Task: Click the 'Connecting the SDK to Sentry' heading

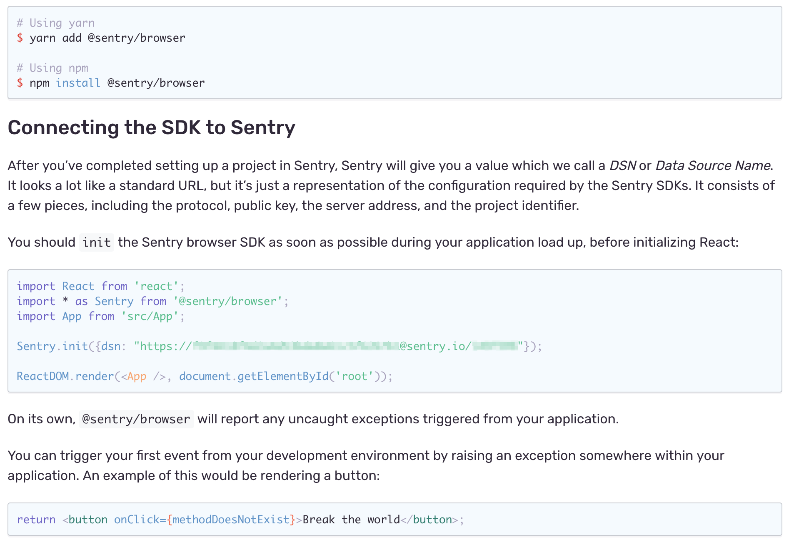Action: coord(151,127)
